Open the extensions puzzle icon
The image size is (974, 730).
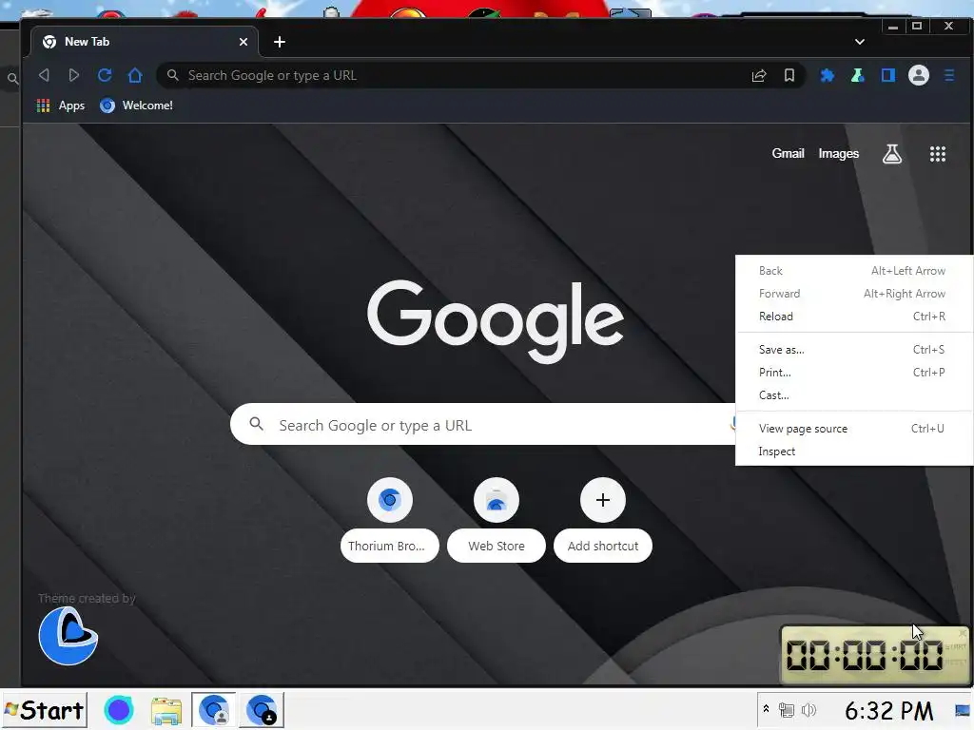827,75
